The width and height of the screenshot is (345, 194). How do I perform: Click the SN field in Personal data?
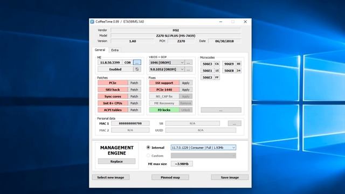(192, 123)
